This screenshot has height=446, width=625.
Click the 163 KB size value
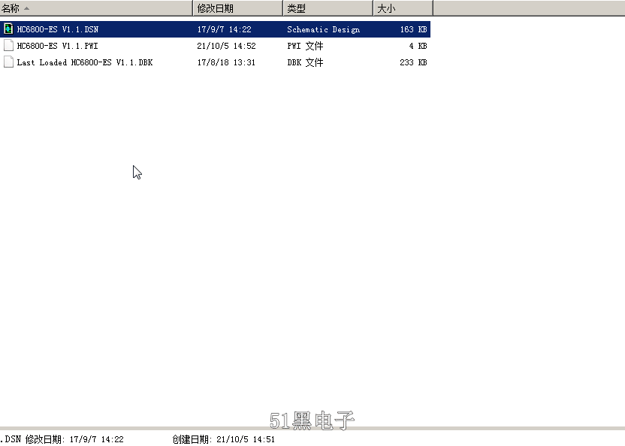(414, 29)
